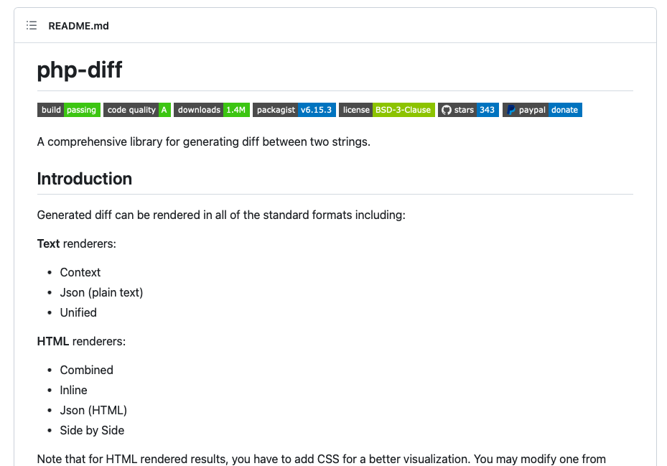The width and height of the screenshot is (667, 466).
Task: Click the downloads 1.4M badge
Action: [211, 110]
